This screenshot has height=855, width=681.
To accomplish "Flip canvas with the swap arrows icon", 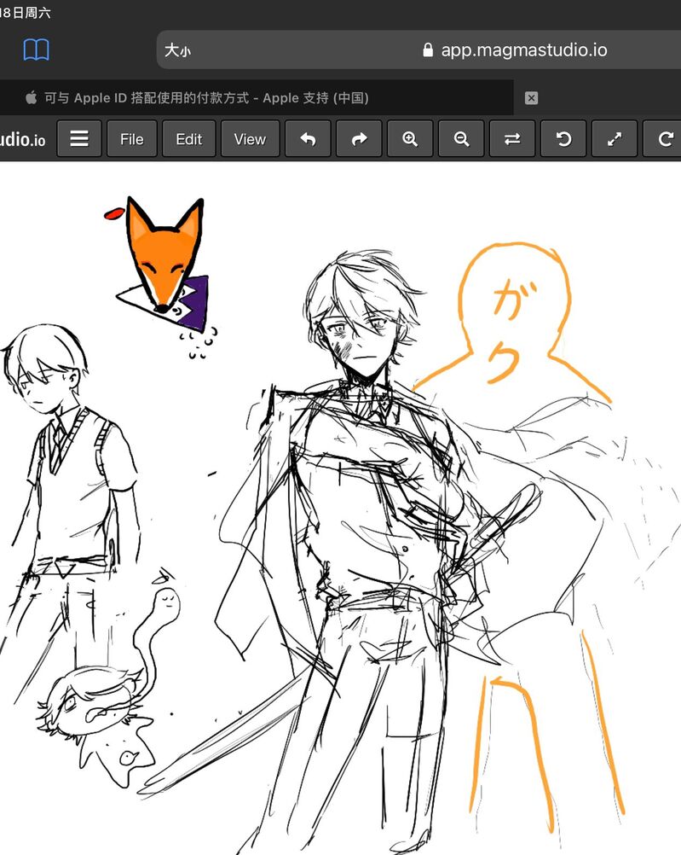I will point(512,139).
